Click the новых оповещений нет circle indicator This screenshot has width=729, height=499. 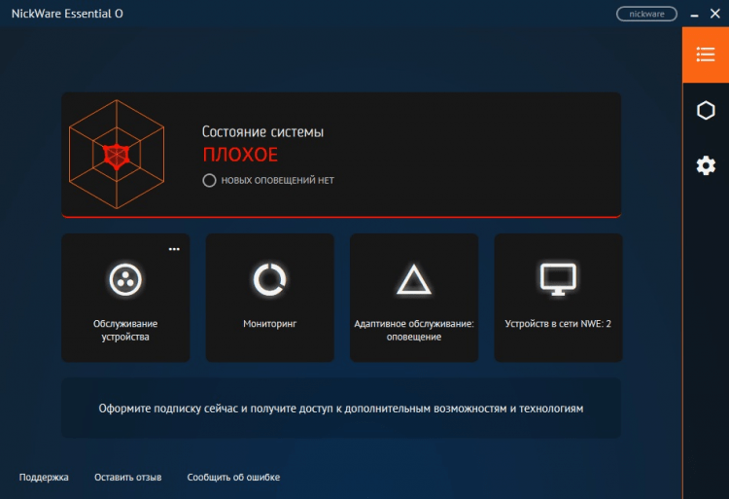[209, 181]
